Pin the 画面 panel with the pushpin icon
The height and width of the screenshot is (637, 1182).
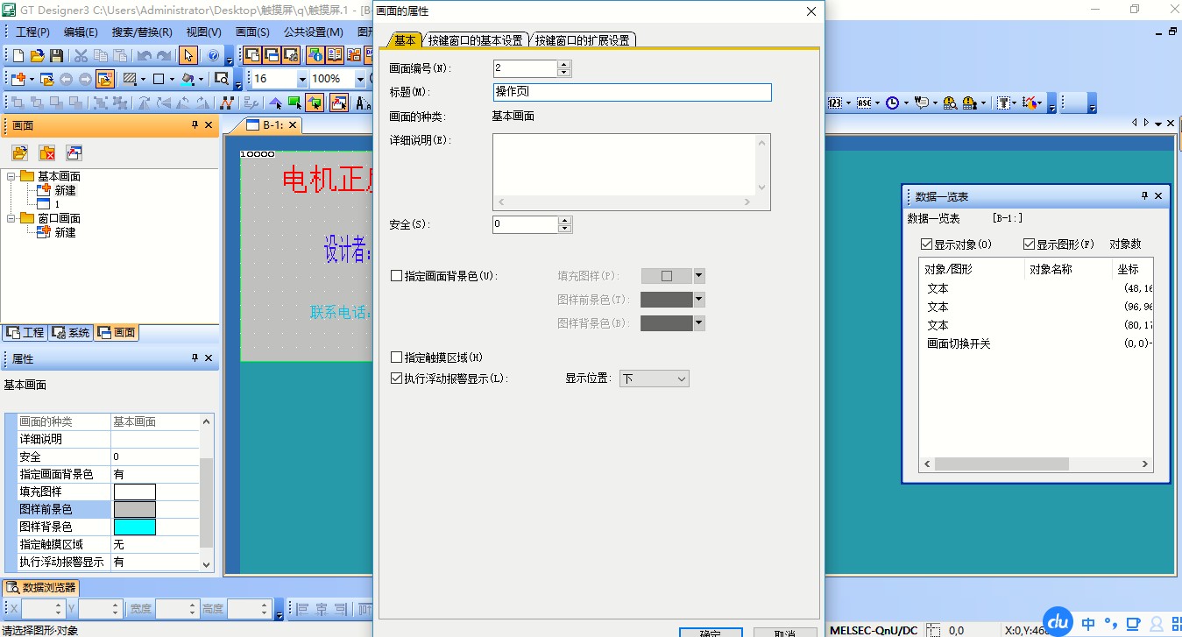coord(195,125)
